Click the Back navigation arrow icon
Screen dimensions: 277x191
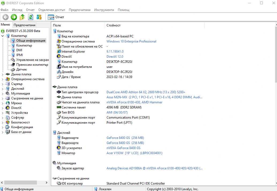(x=5, y=17)
